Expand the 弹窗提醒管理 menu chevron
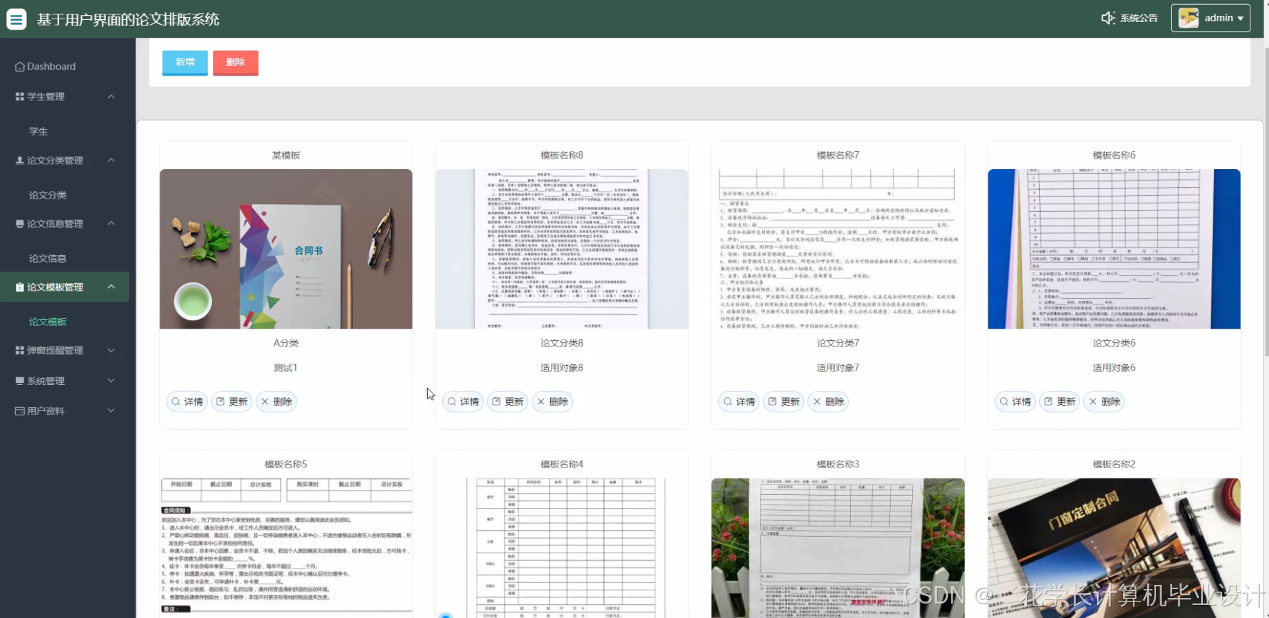Image resolution: width=1269 pixels, height=618 pixels. click(x=111, y=351)
